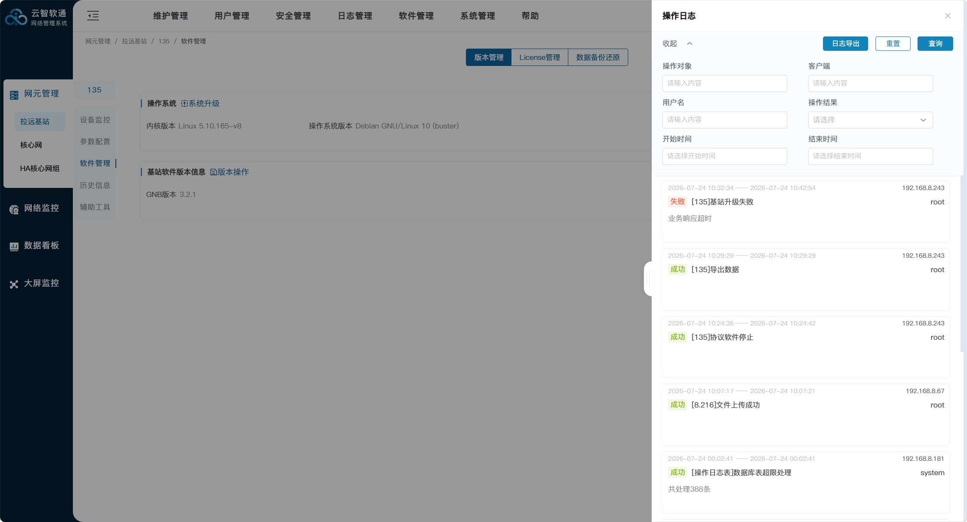This screenshot has width=967, height=522.
Task: Click the 拉远基站 breadcrumb
Action: coord(134,41)
